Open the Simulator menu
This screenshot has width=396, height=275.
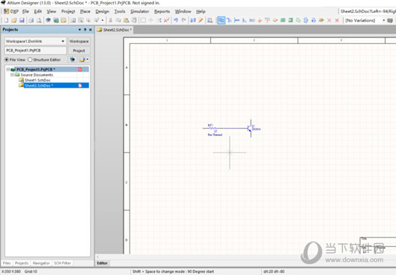(140, 12)
